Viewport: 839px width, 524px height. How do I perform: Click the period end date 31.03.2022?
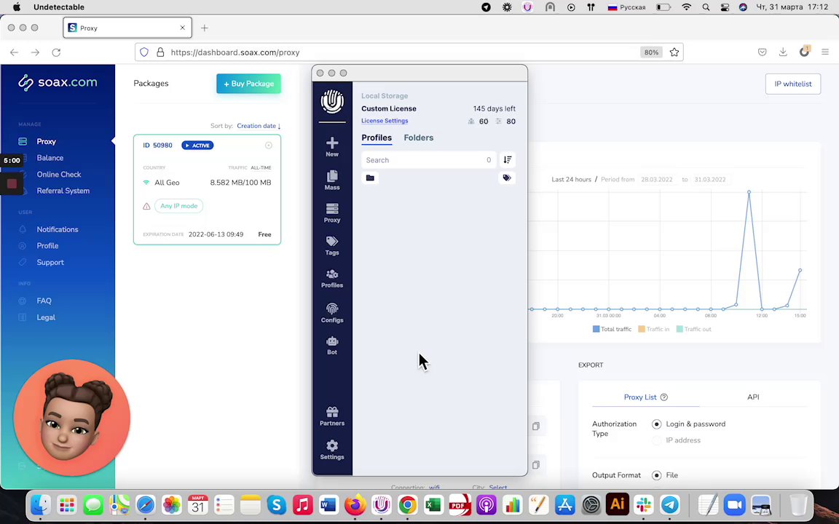710,180
